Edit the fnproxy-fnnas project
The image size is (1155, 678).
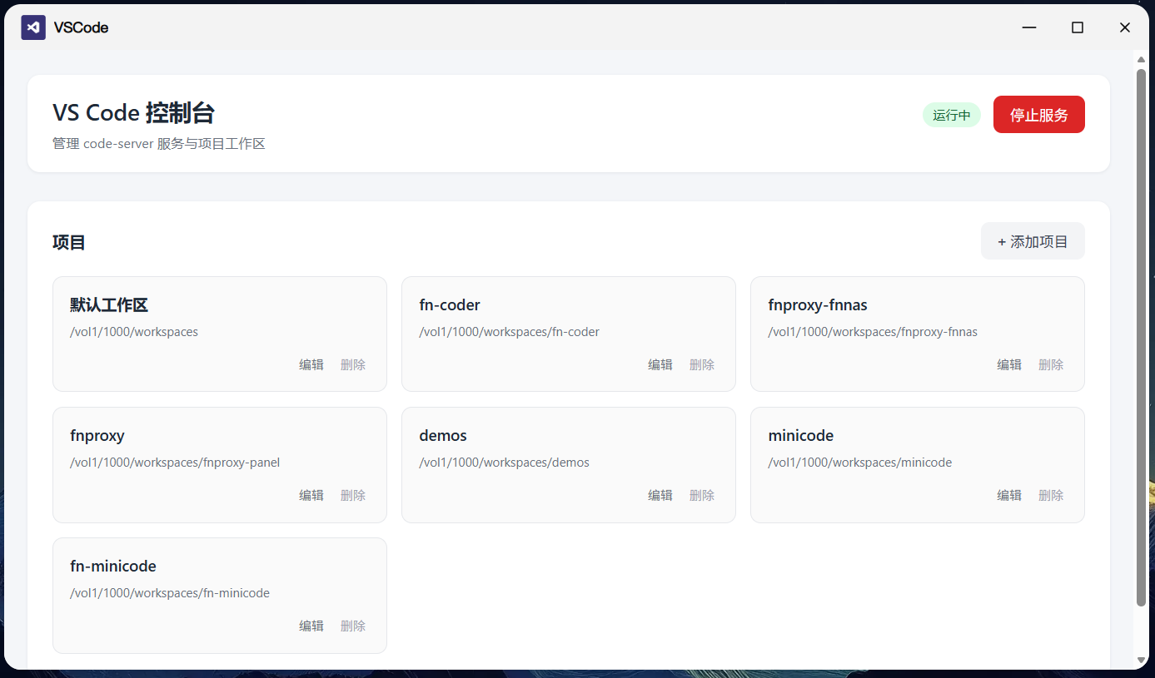[x=1009, y=364]
